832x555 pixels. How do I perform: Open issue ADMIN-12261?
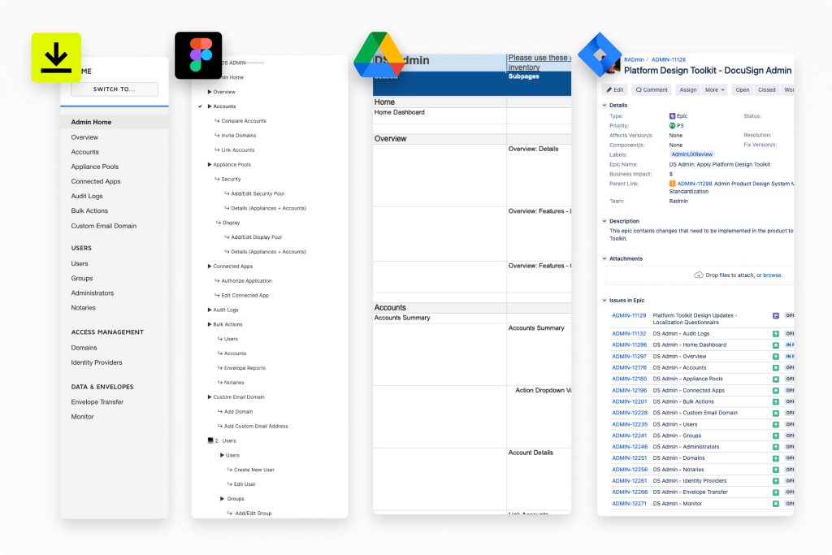coord(630,481)
